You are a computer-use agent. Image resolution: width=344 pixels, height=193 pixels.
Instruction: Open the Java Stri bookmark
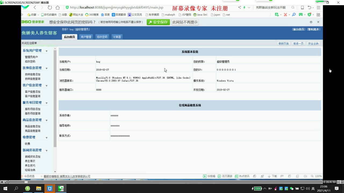click(200, 15)
